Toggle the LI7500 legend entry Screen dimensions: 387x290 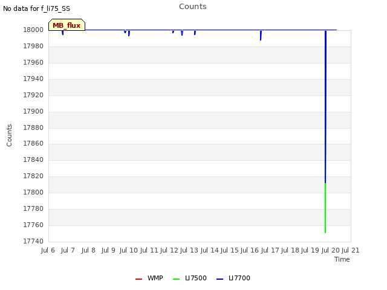[x=189, y=278]
